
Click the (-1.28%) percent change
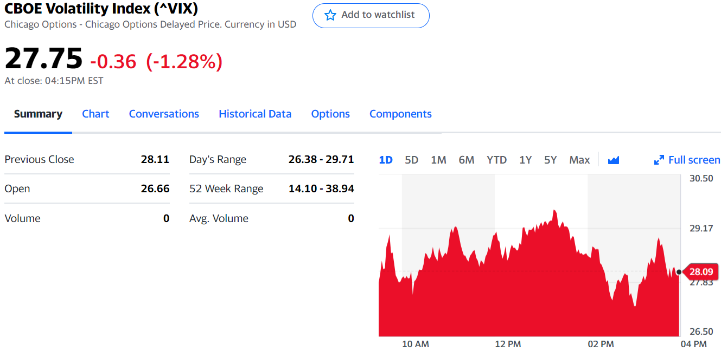coord(184,62)
